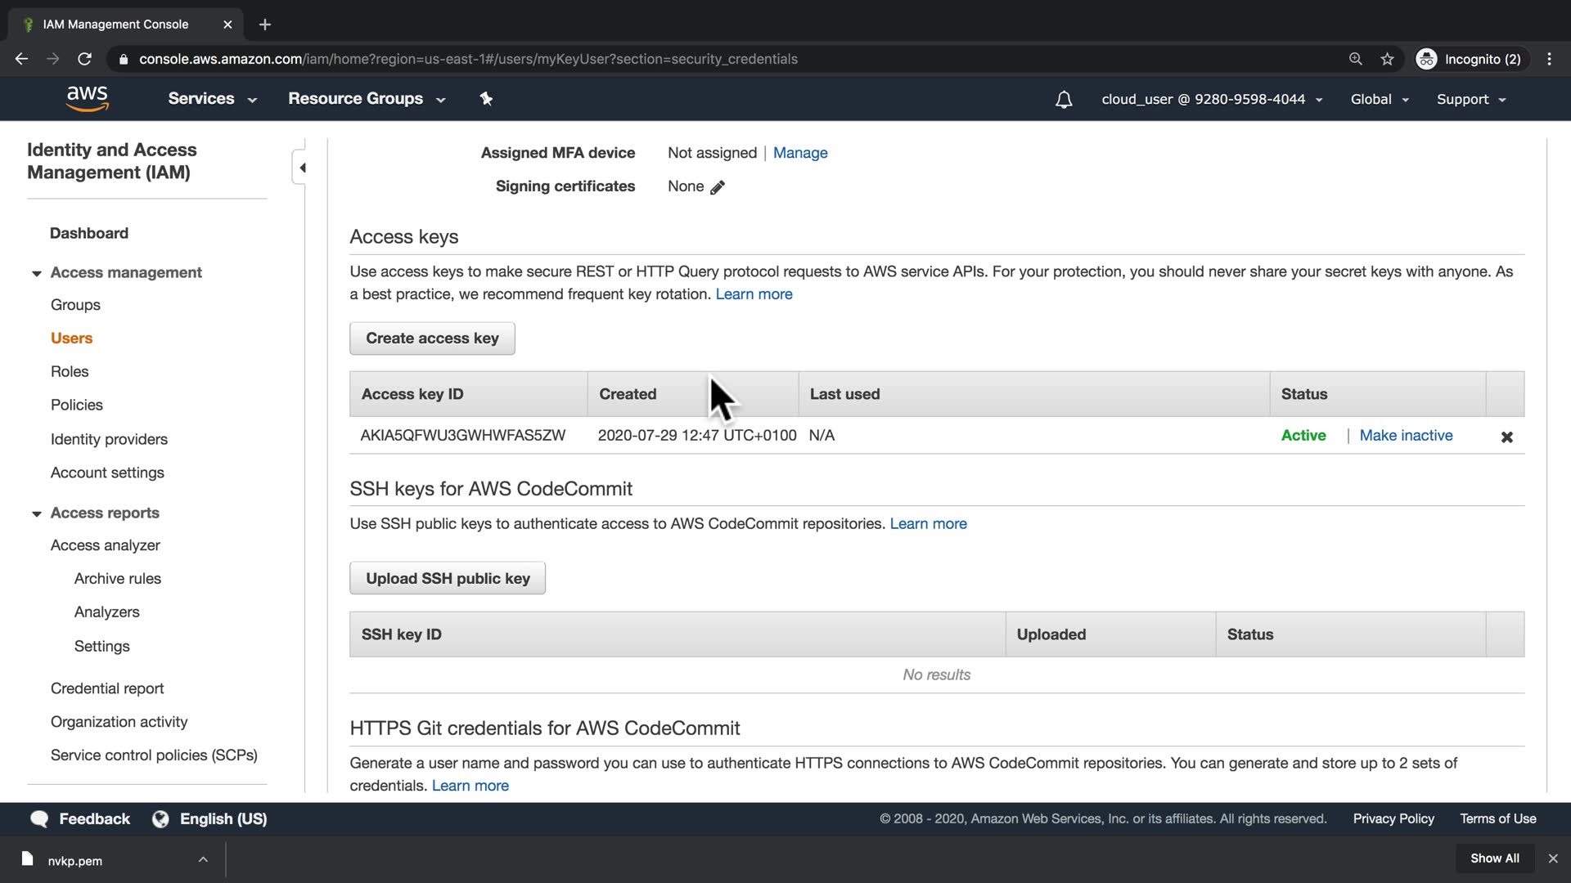Image resolution: width=1571 pixels, height=883 pixels.
Task: Click the Create access key button
Action: tap(432, 338)
